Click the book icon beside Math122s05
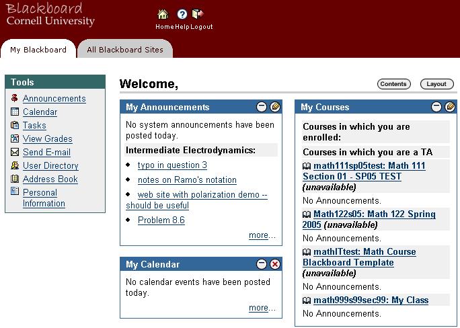The height and width of the screenshot is (328, 460). click(x=307, y=214)
